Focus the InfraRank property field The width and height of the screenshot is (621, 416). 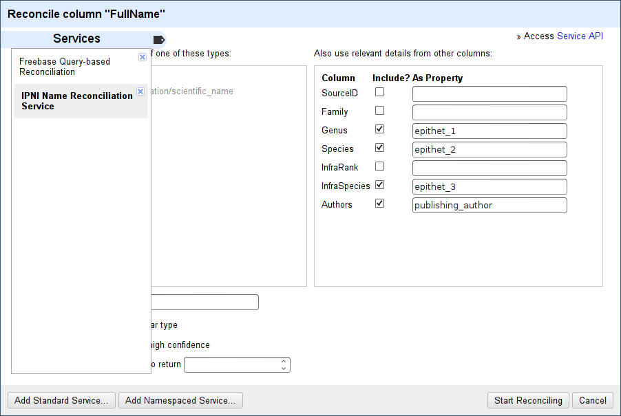[x=490, y=168]
